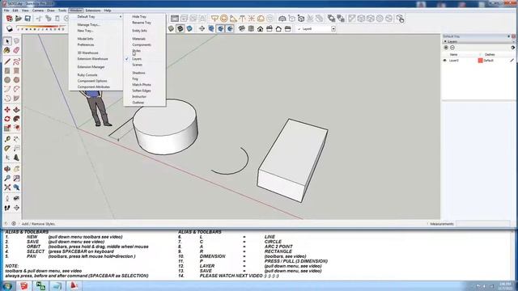Toggle Layer0 visibility eye
Screen dimensions: 518x291
point(444,61)
